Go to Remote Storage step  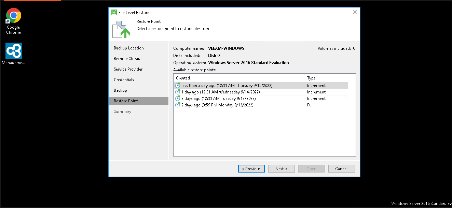(x=128, y=59)
